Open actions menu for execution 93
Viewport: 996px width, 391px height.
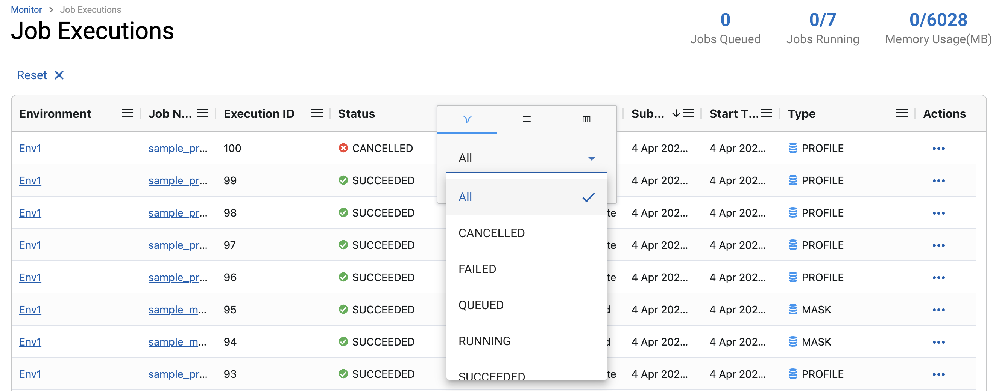coord(938,374)
